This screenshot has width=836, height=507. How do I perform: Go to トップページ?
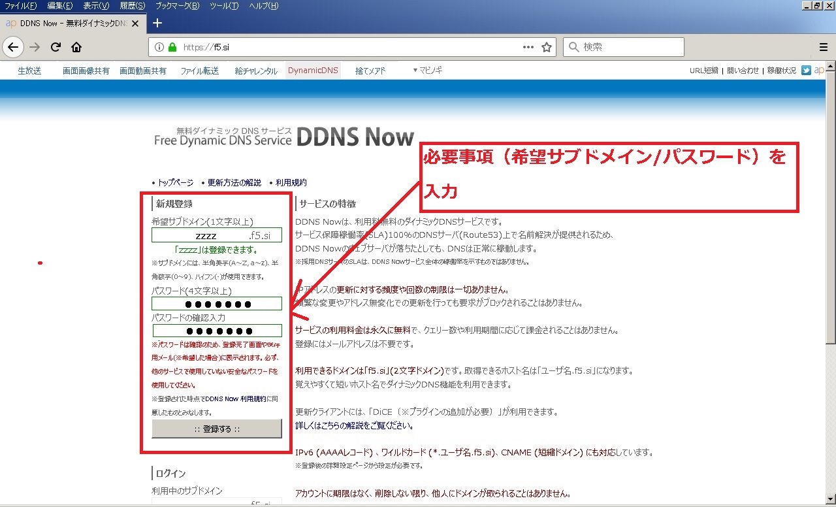pyautogui.click(x=176, y=183)
